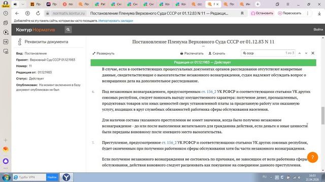This screenshot has width=325, height=182.
Task: Click the address bar normativ.kontur.ru
Action: tap(69, 14)
